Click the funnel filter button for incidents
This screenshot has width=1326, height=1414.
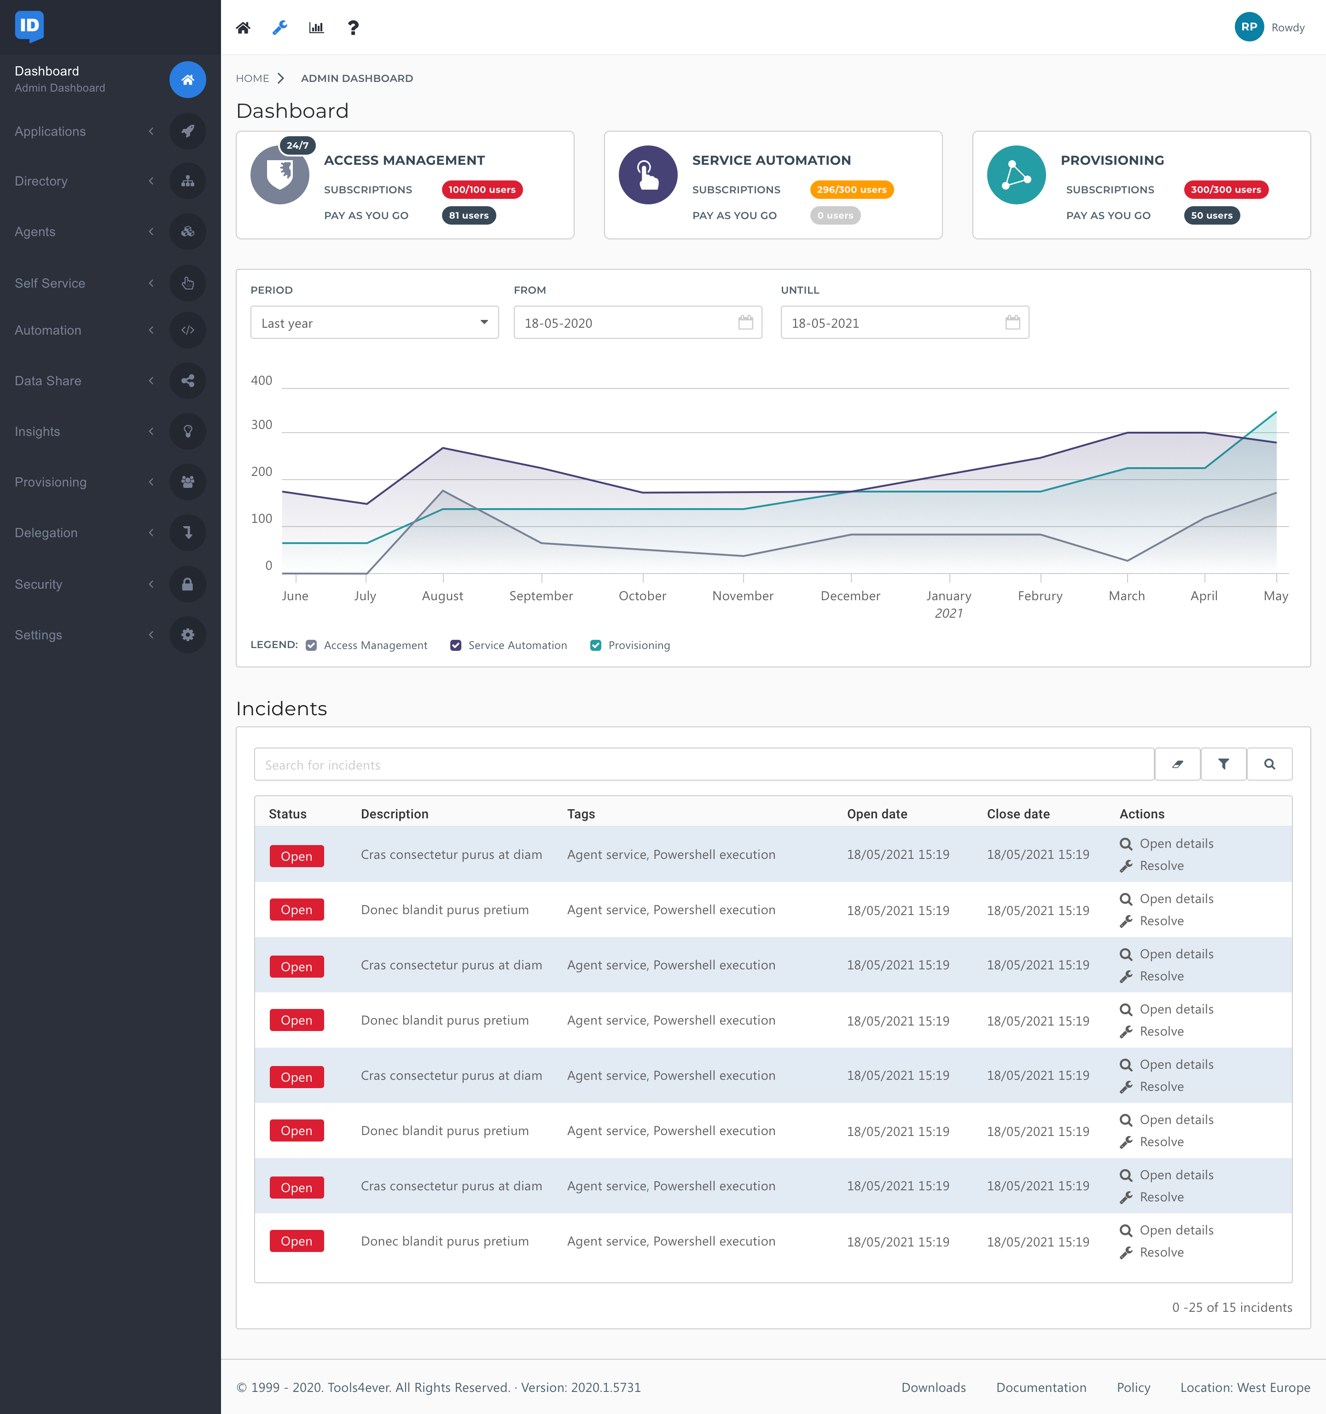pos(1224,764)
